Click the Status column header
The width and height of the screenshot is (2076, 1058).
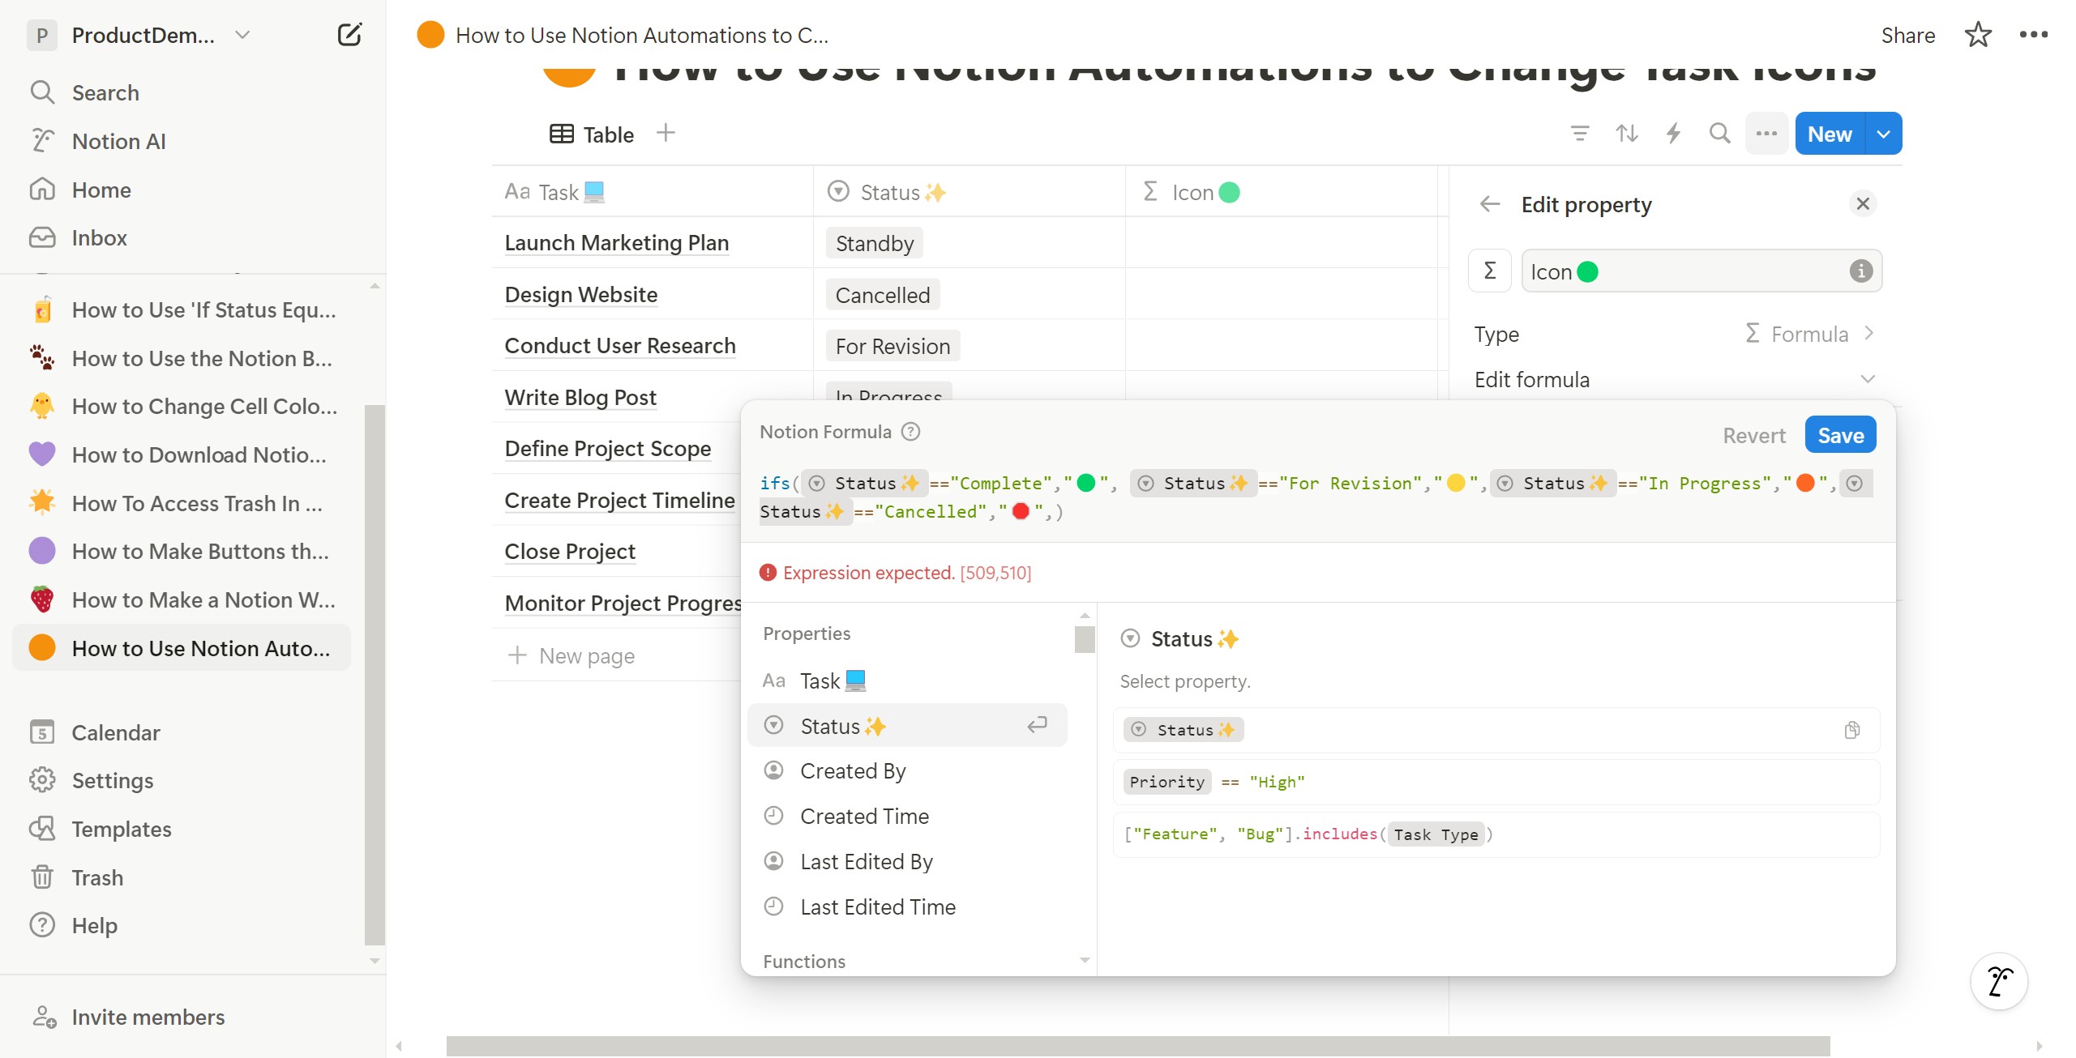tap(969, 192)
